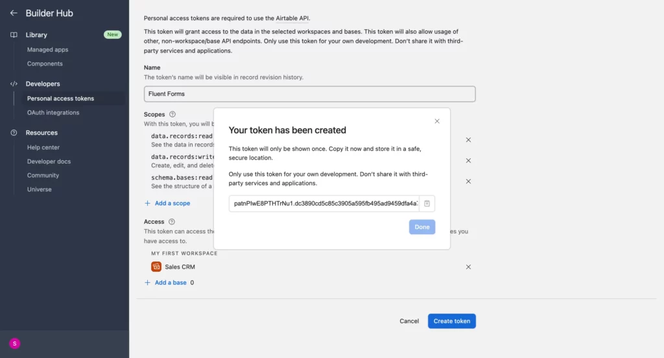664x358 pixels.
Task: Select the token name input field
Action: pyautogui.click(x=309, y=94)
